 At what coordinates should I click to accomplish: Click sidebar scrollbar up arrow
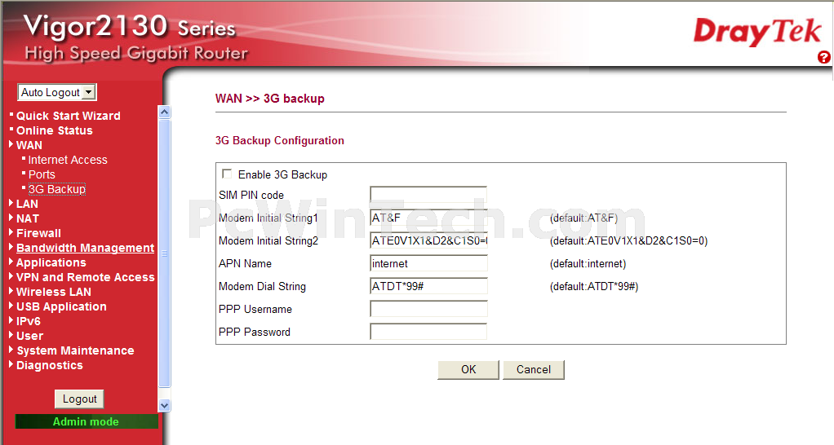coord(164,112)
